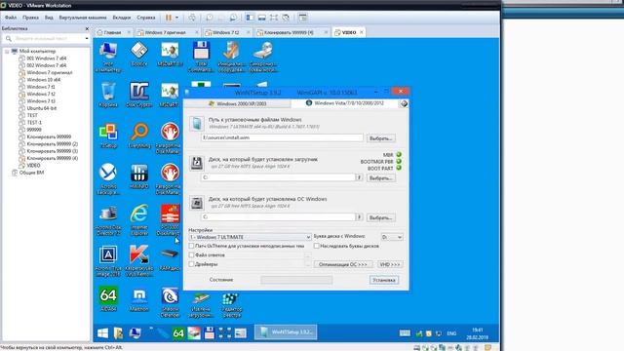Open the dropdown arrow beside the pause button

pyautogui.click(x=176, y=18)
